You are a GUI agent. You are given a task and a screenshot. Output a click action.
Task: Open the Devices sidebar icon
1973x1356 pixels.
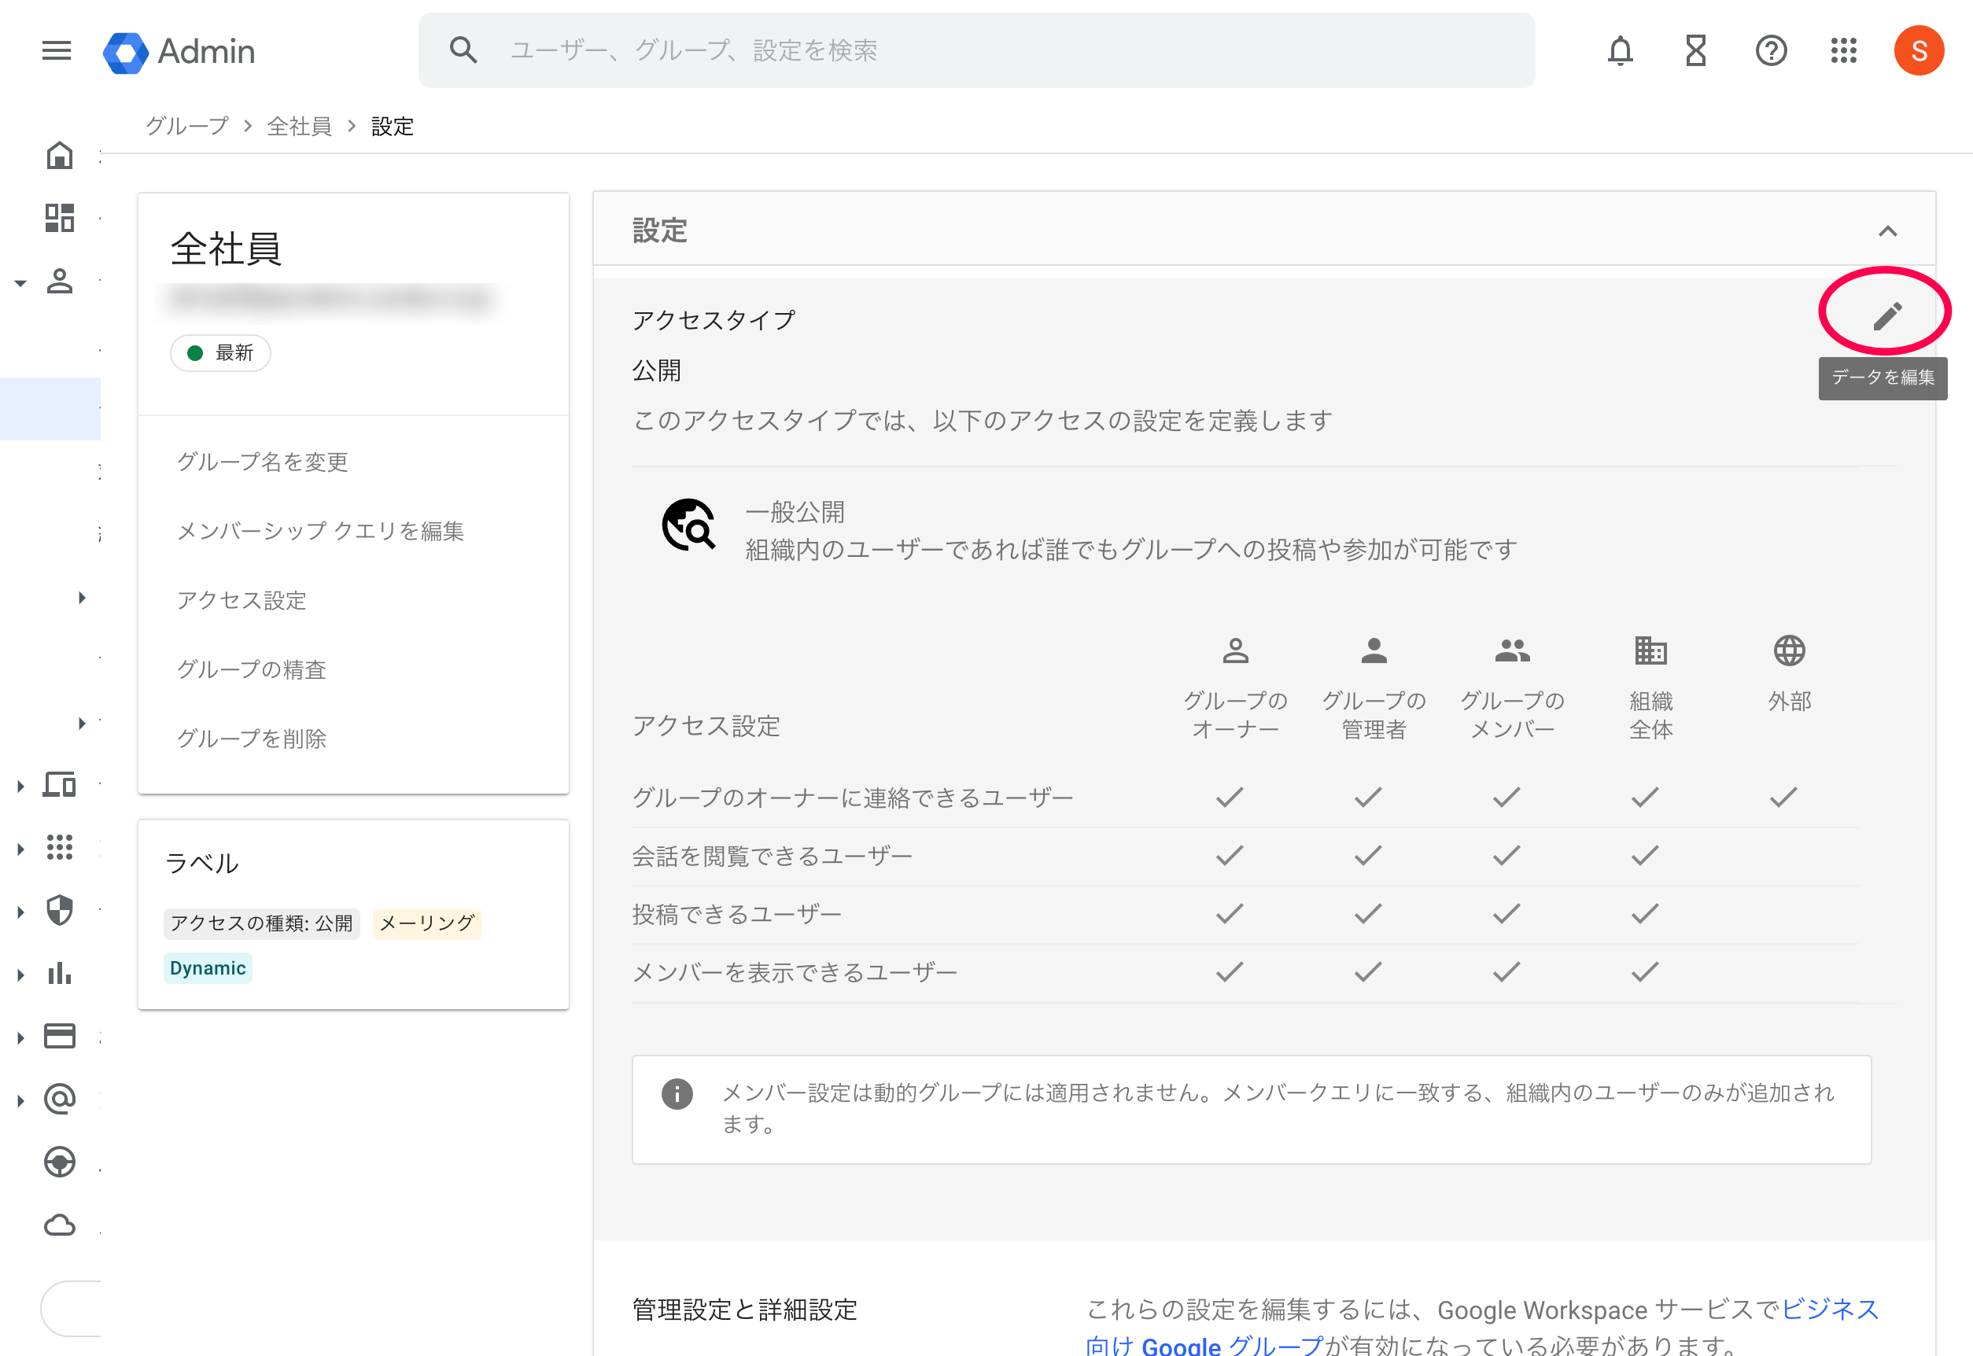60,784
